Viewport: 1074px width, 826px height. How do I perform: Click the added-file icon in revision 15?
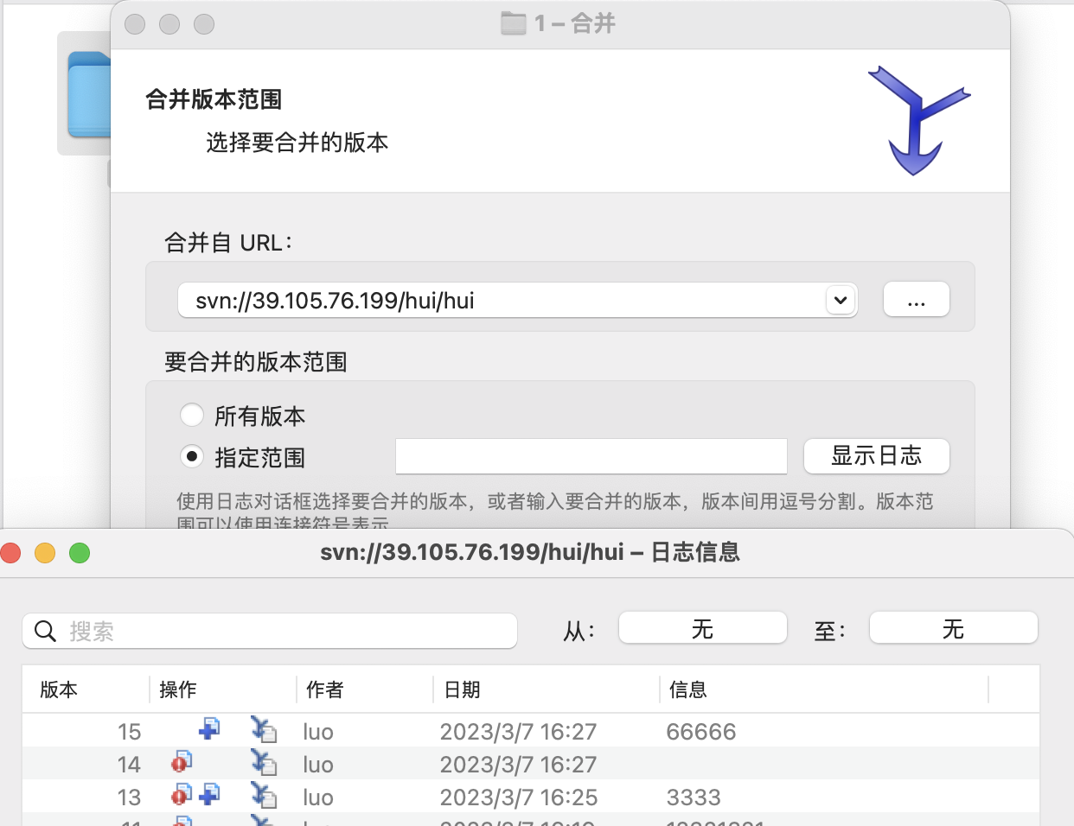coord(208,729)
